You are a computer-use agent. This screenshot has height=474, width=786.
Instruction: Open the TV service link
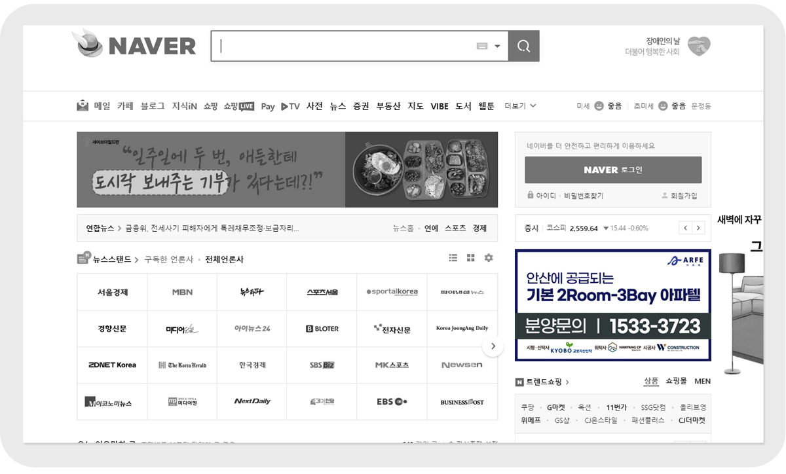coord(290,106)
